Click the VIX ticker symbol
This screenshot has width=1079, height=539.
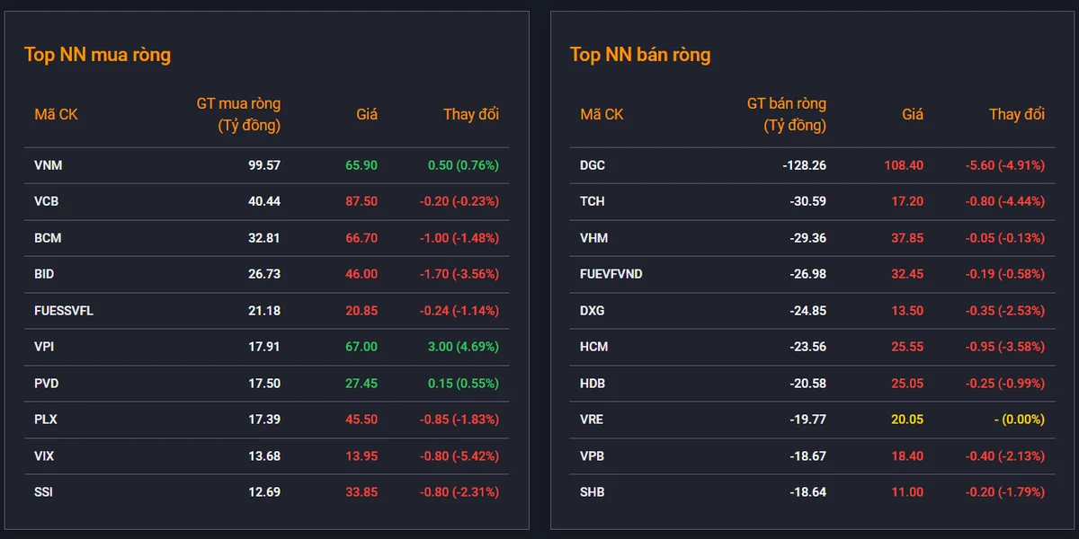click(x=44, y=456)
